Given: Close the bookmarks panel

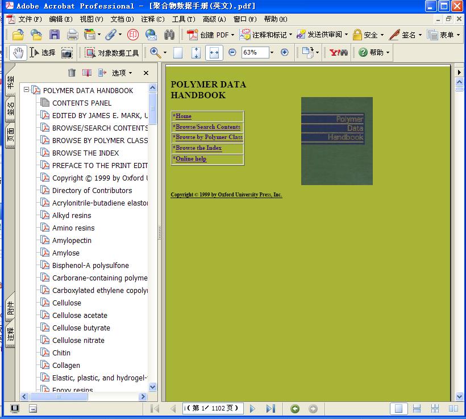Looking at the screenshot, I should pos(146,73).
